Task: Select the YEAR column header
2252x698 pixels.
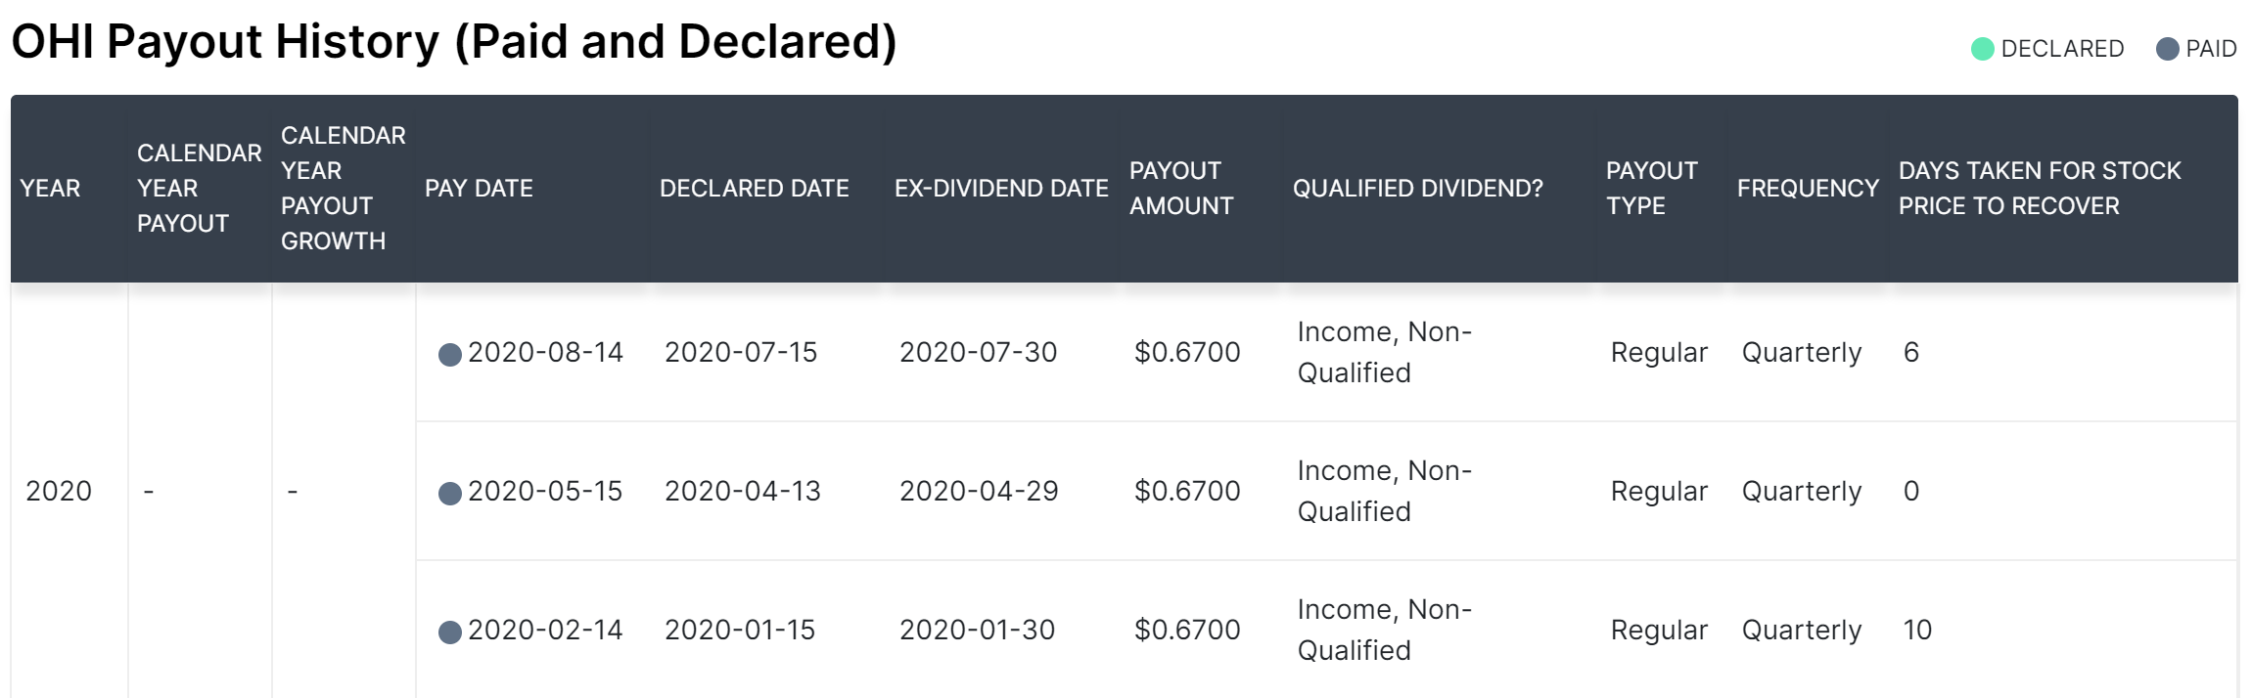Action: (x=50, y=188)
